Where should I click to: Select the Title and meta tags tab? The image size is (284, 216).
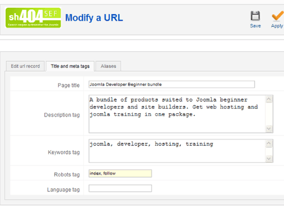coord(70,66)
